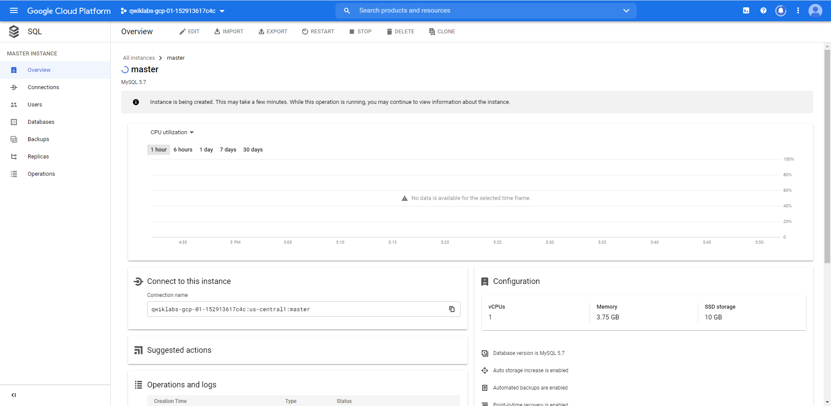
Task: Copy the connection name to clipboard
Action: click(451, 309)
